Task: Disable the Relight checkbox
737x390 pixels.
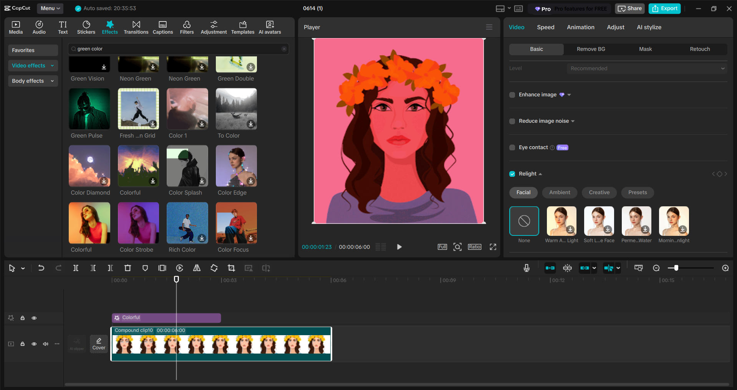Action: click(x=512, y=174)
